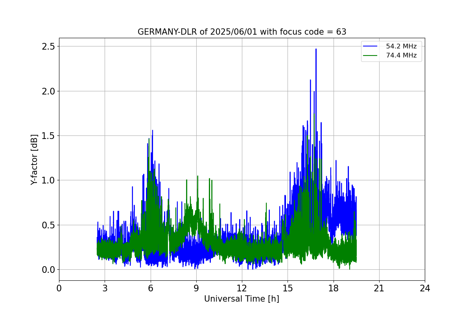The width and height of the screenshot is (472, 315).
Task: Click the x-axis tick label '18'
Action: point(333,288)
